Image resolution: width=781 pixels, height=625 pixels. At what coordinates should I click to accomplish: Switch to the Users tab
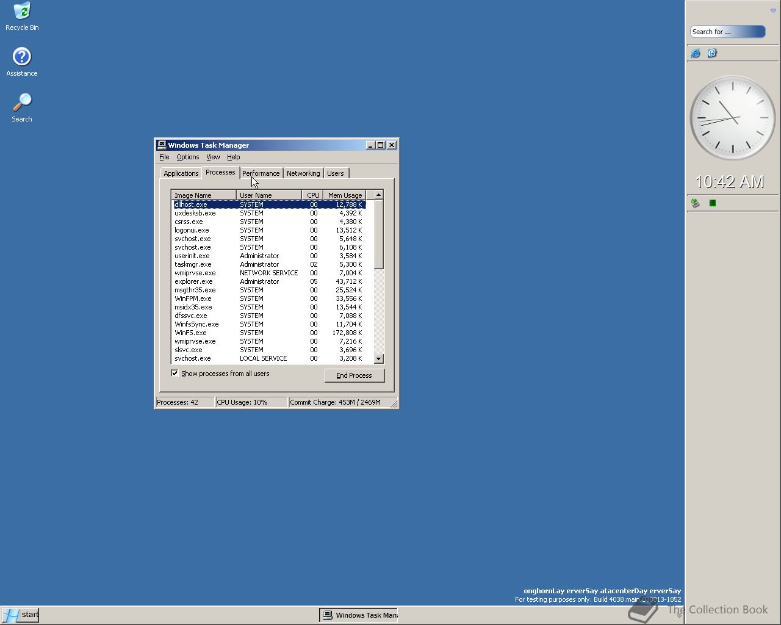[336, 173]
